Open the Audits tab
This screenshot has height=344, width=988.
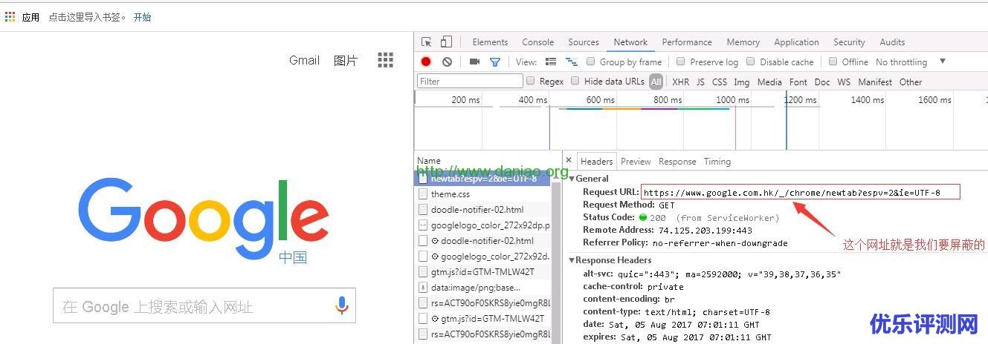892,42
